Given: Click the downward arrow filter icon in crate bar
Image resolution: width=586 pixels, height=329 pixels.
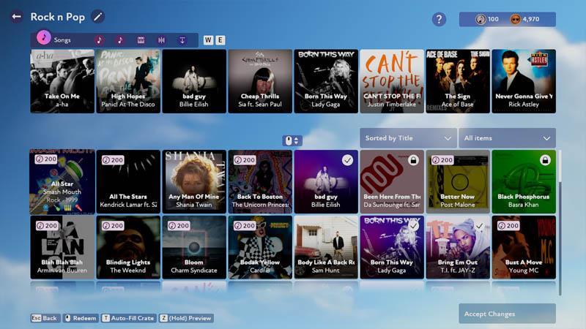Looking at the screenshot, I should pos(182,40).
